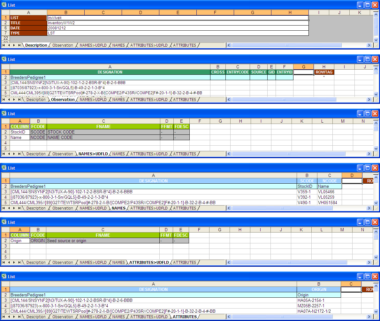Click the Select All corner box in the NAMES window

point(6,175)
